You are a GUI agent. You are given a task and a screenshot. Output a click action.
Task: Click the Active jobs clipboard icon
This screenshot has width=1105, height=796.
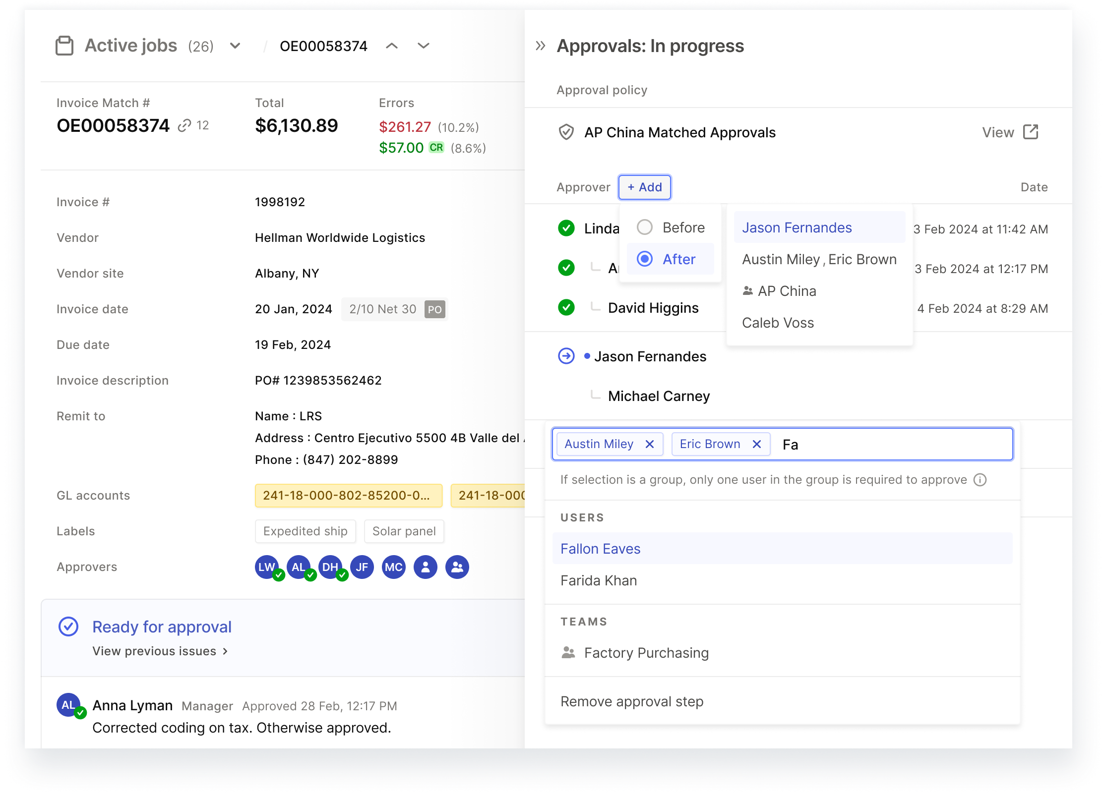[x=64, y=46]
